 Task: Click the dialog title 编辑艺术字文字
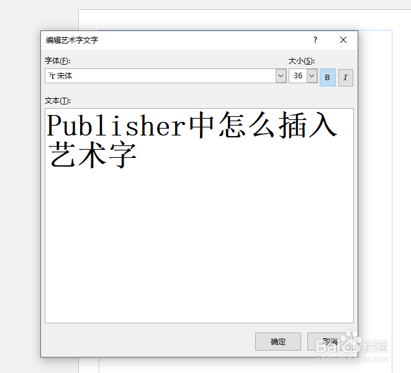tap(72, 40)
